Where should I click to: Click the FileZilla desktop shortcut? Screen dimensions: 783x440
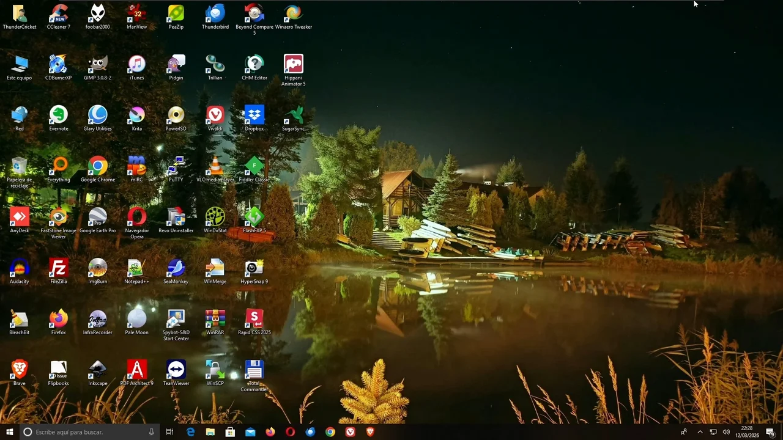tap(59, 268)
